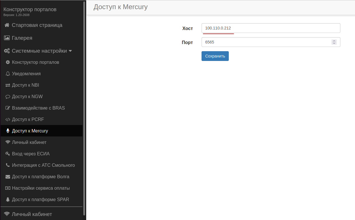Click the Версия: 1.20-2608 text

[x=16, y=15]
